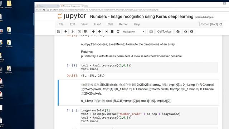The height and width of the screenshot is (129, 229).
Task: Click the slideshow video icon in toolbar
Action: pos(192,32)
